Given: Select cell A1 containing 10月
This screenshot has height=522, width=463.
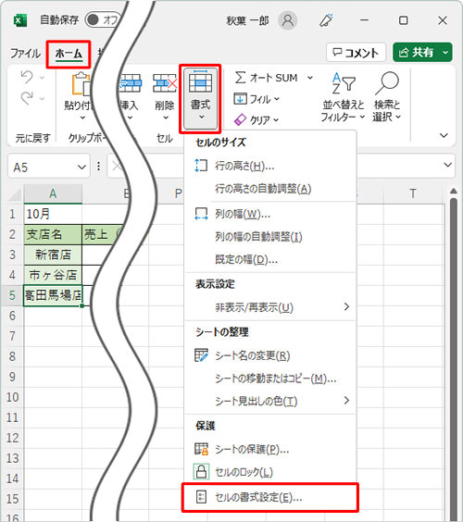Looking at the screenshot, I should pyautogui.click(x=53, y=214).
